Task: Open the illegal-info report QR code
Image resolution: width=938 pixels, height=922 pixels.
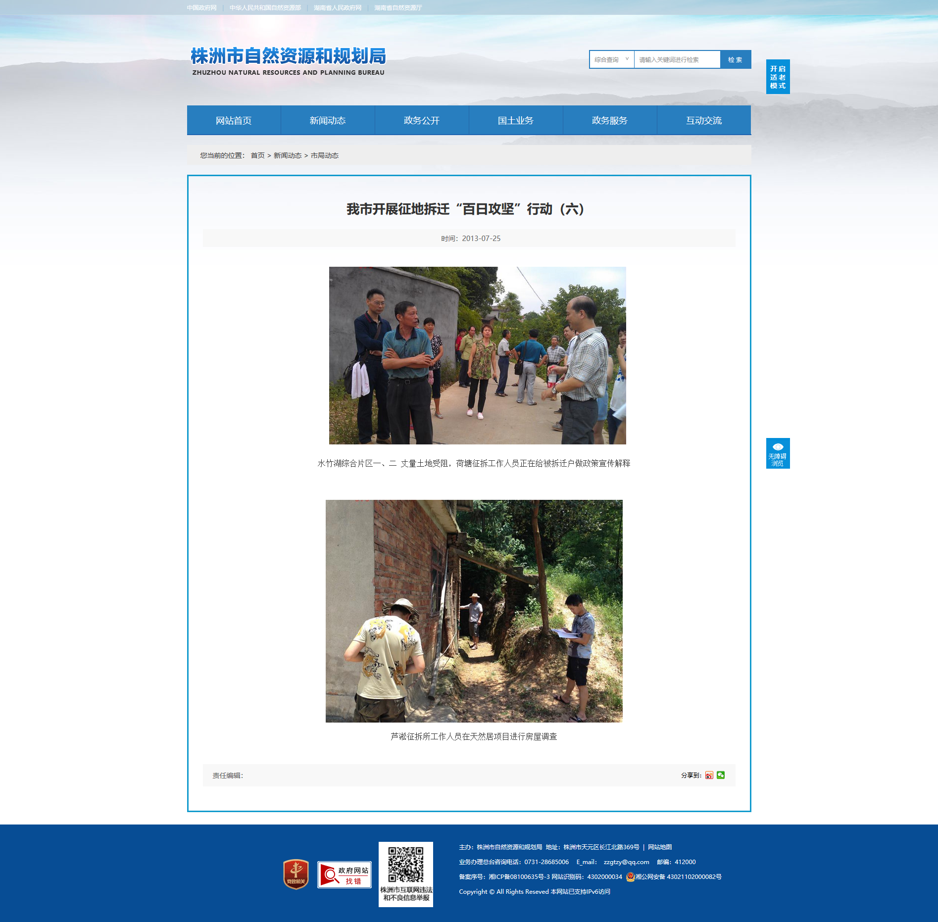Action: click(406, 874)
